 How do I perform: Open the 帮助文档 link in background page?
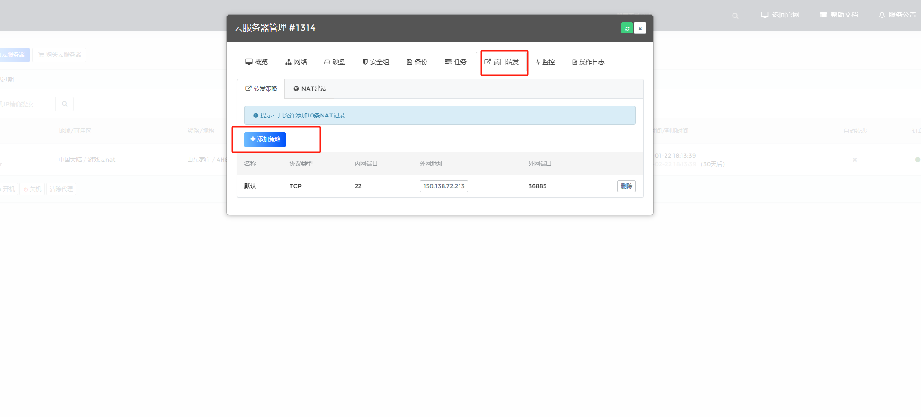click(x=839, y=15)
